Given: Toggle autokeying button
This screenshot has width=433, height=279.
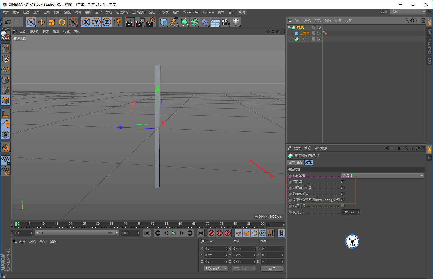Looking at the screenshot, I should tap(220, 233).
